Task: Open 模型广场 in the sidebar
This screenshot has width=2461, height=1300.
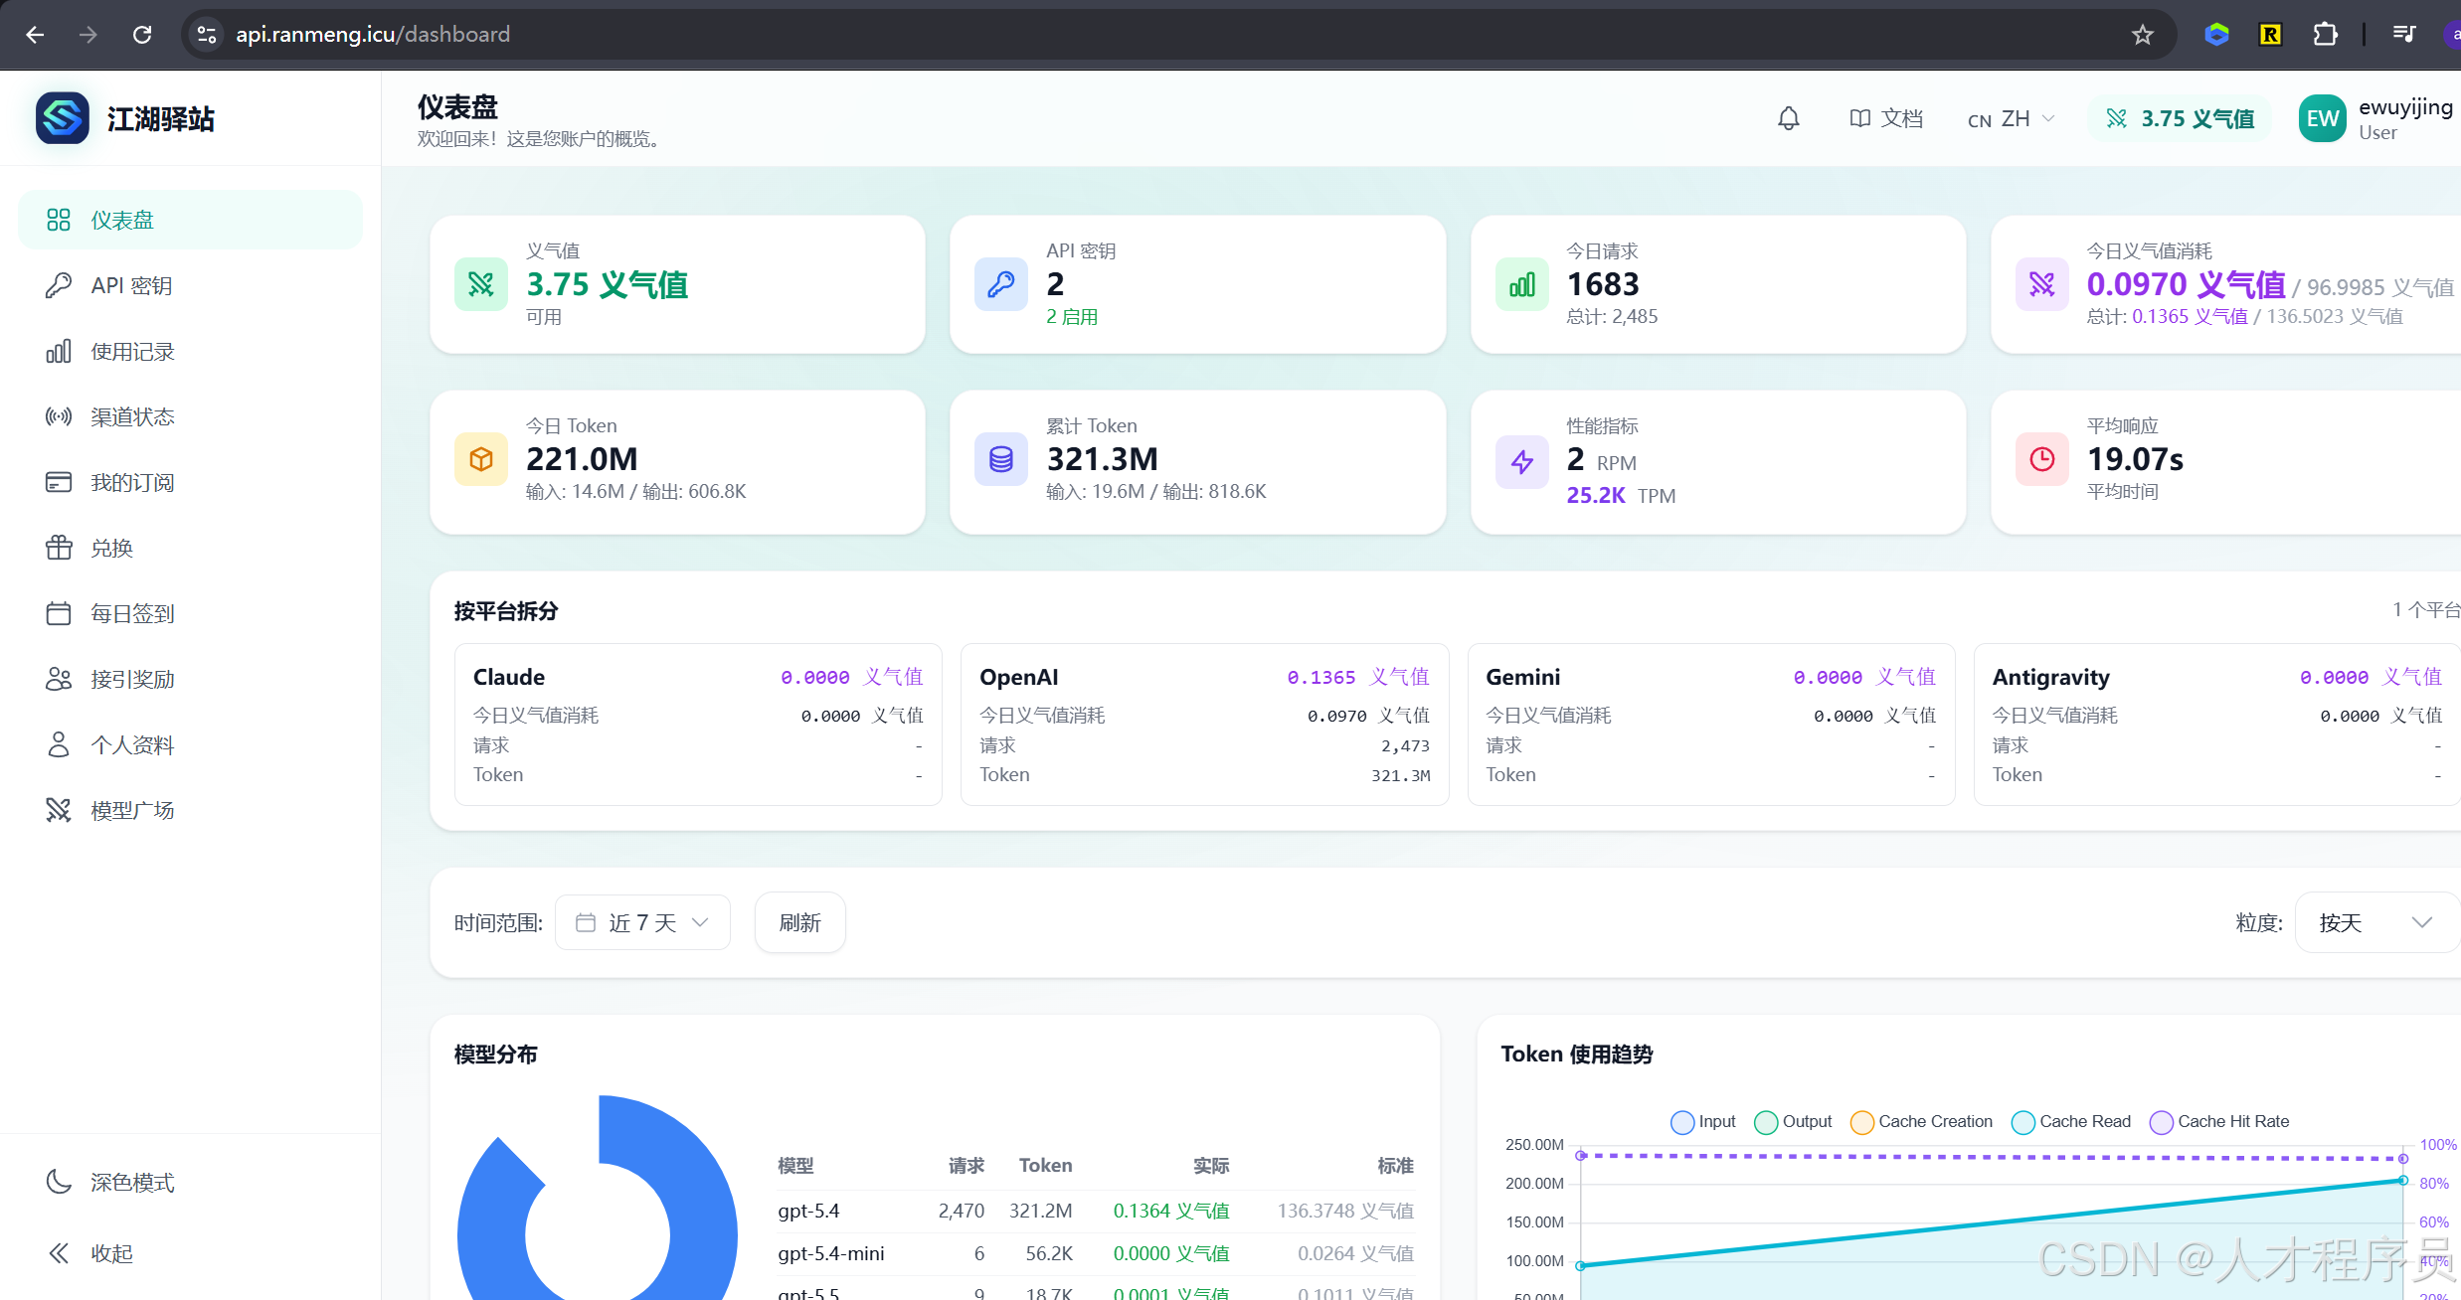Action: pos(191,810)
